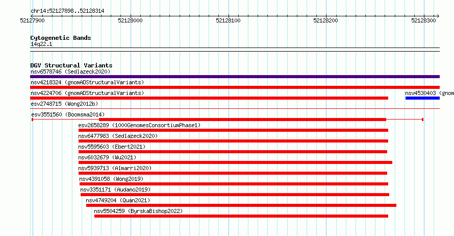This screenshot has width=454, height=236.
Task: Click the 14q22.1 cytogenetic band line
Action: [x=235, y=50]
